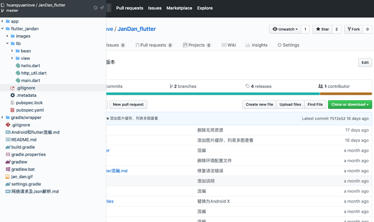Click the orange segment of language bar
Screen dimensions: 374x222
pos(346,94)
